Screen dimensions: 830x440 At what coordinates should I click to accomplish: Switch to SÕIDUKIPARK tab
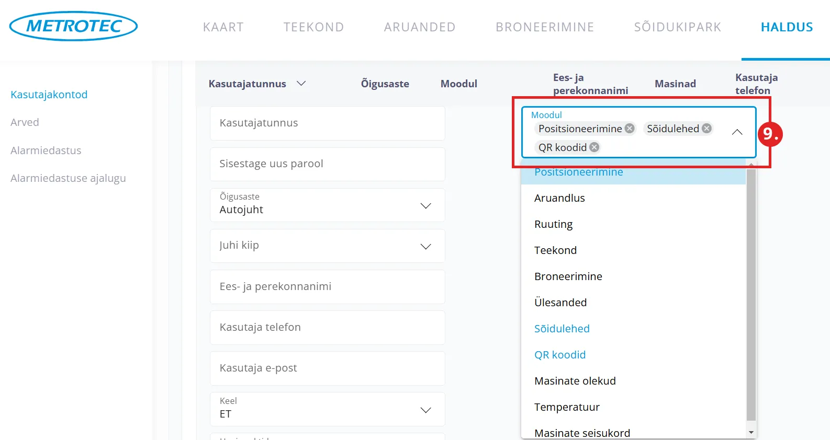[x=677, y=27]
